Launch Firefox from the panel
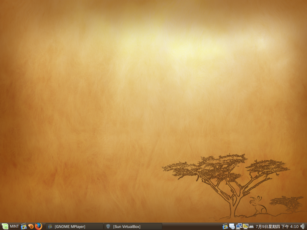Screen dimensions: 307x230 click(x=39, y=226)
